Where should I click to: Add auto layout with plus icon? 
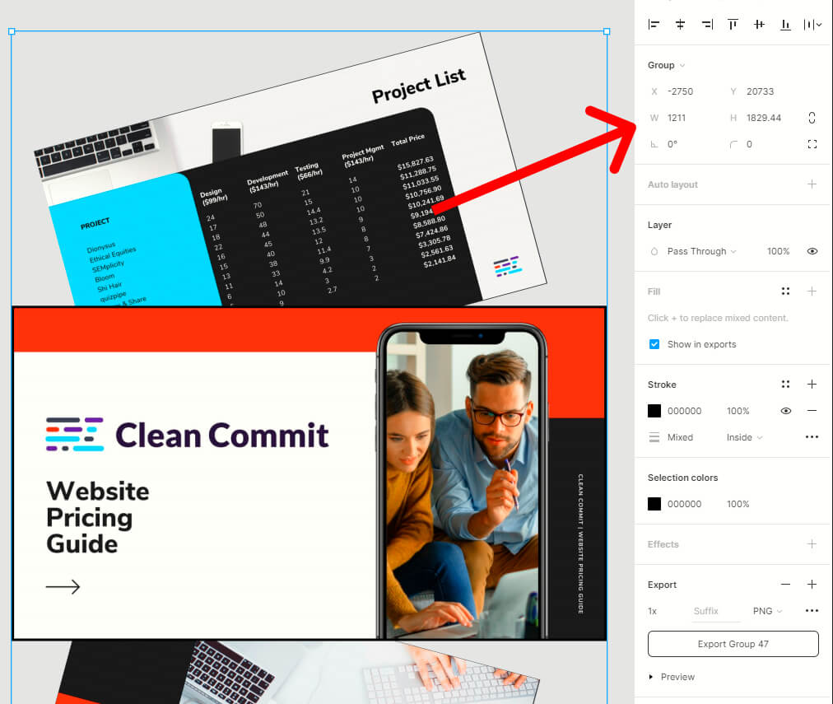click(x=812, y=184)
